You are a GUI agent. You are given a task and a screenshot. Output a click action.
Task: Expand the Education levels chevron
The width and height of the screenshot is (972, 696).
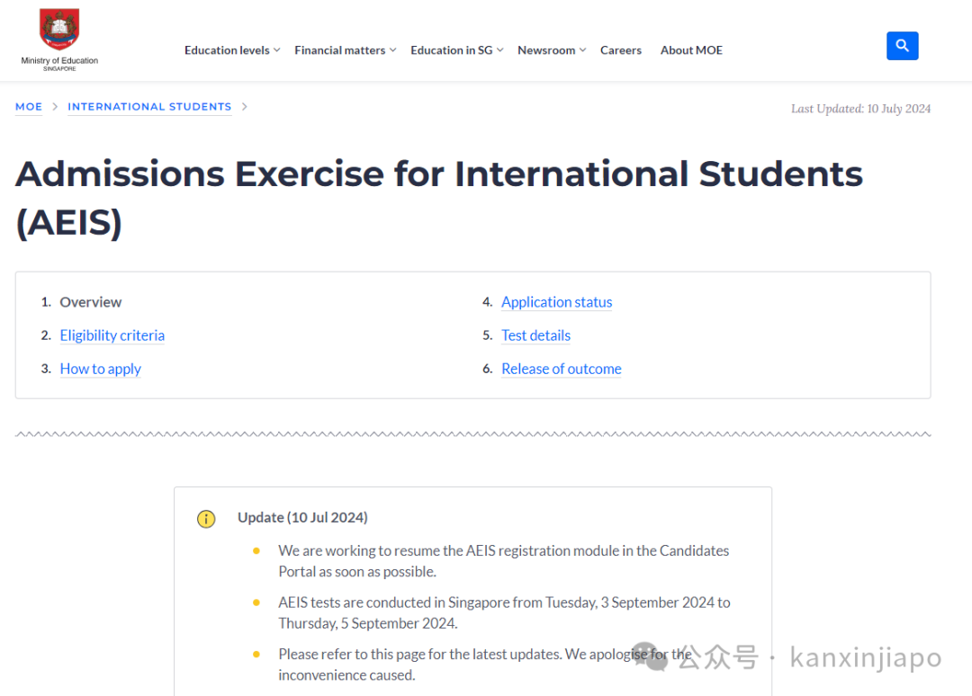277,50
